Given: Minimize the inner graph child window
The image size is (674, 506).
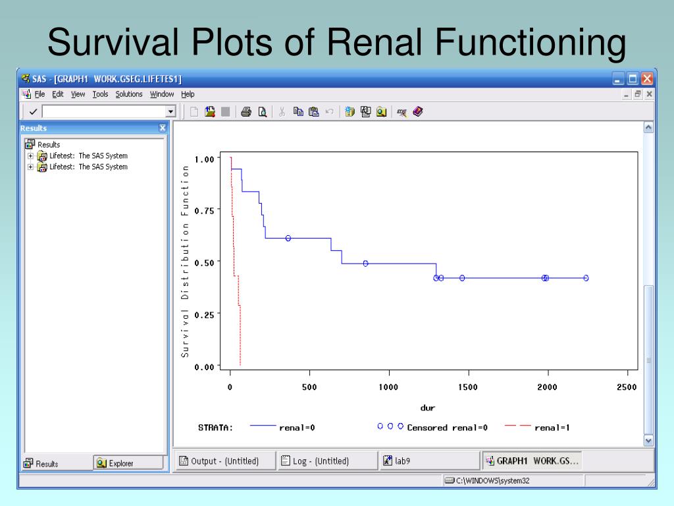Looking at the screenshot, I should pos(627,94).
